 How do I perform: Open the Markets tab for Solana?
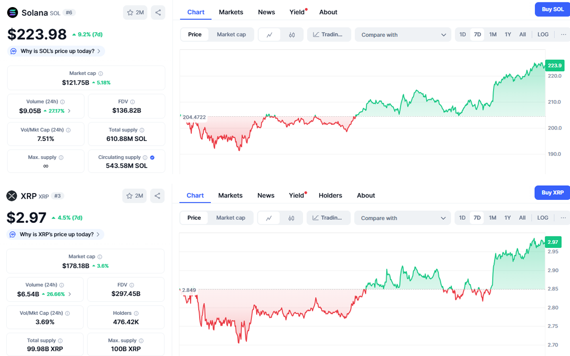(x=231, y=12)
